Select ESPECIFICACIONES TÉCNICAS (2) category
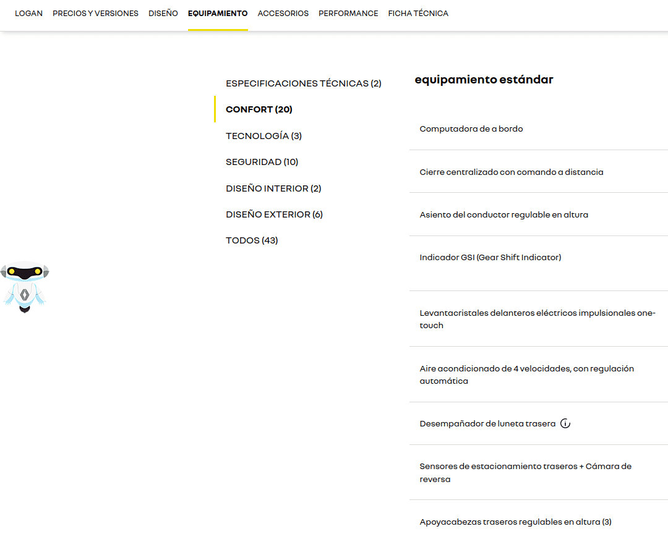 303,83
